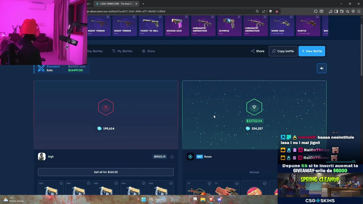The width and height of the screenshot is (363, 204).
Task: Open the emoji reaction icon beside $9503.19
Action: [172, 157]
